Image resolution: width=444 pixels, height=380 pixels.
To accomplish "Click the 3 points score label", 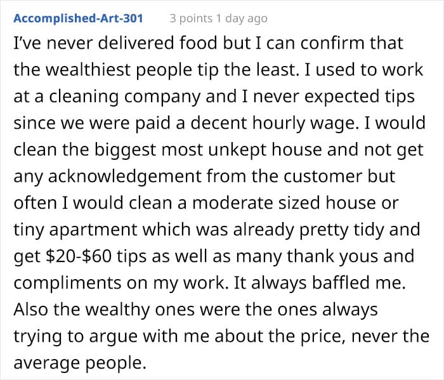I will (x=191, y=18).
